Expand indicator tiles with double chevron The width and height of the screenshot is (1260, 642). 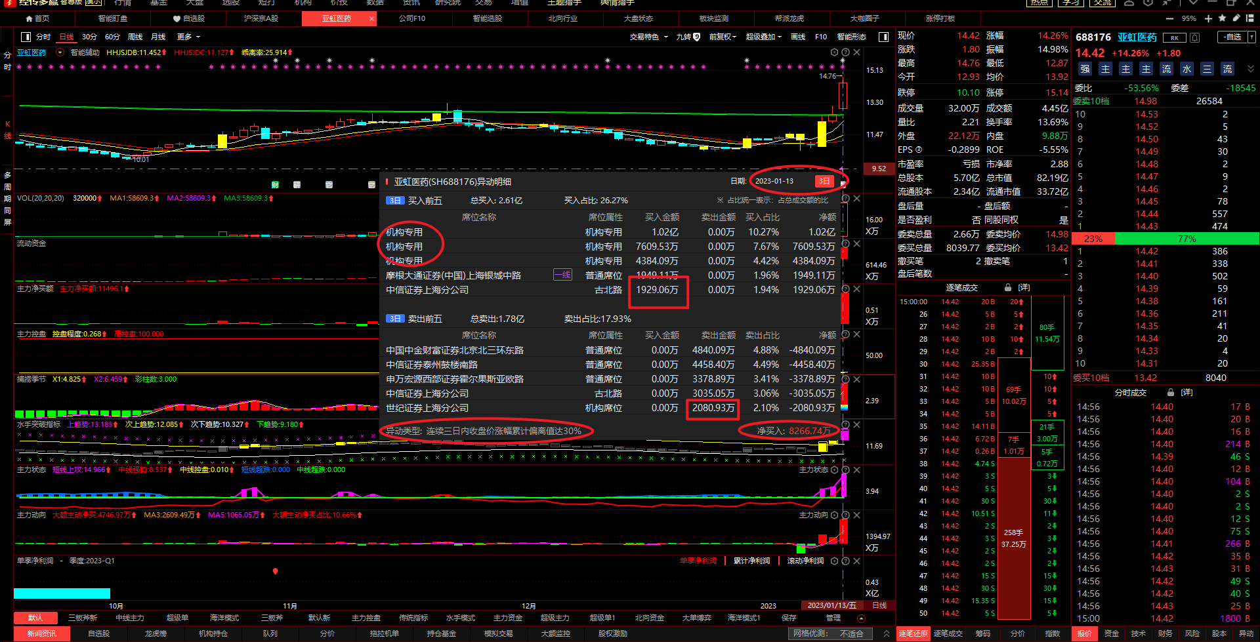(1250, 69)
